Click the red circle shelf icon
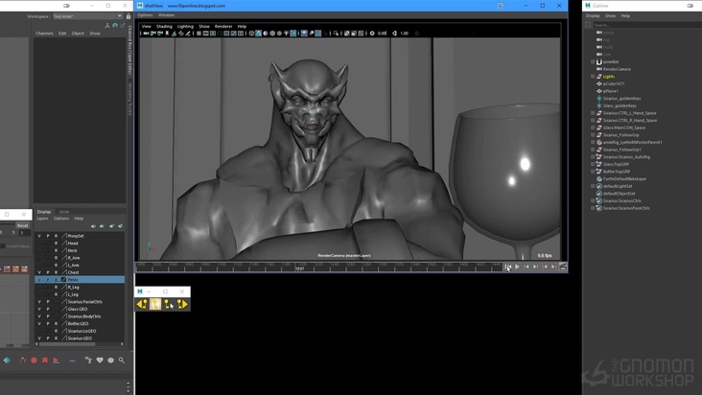Screen dimensions: 702x395 [x=34, y=360]
